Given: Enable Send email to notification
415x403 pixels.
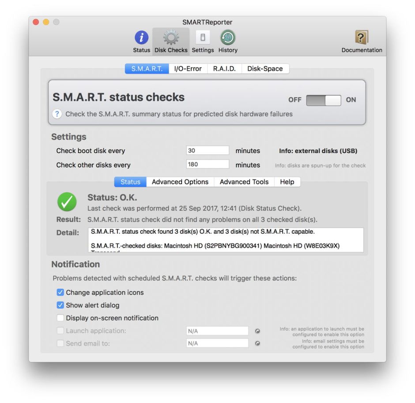Looking at the screenshot, I should pos(60,343).
